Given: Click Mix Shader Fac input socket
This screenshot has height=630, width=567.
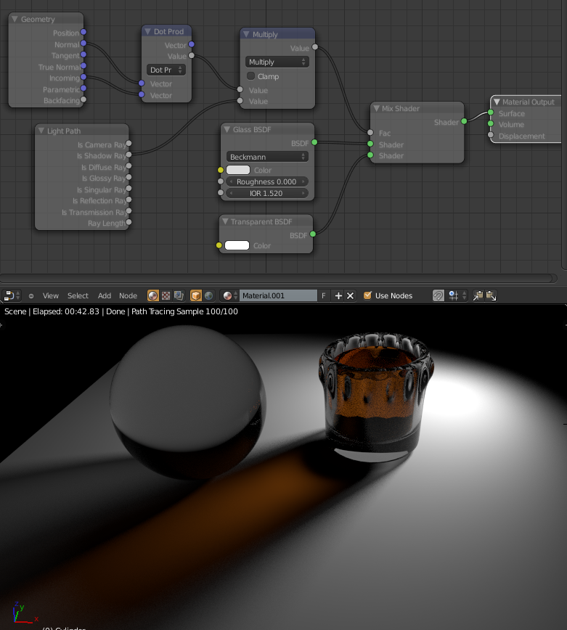Looking at the screenshot, I should pos(370,133).
